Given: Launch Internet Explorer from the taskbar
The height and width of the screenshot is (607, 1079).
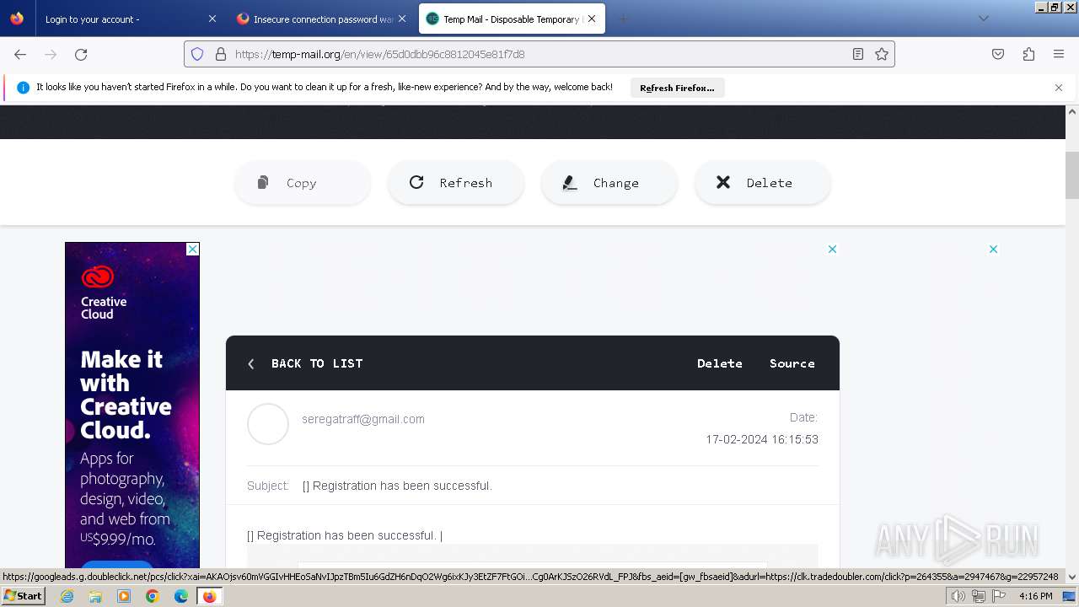Looking at the screenshot, I should [67, 596].
